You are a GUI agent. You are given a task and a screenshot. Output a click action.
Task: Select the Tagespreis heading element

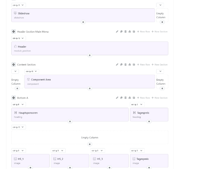pos(149,114)
